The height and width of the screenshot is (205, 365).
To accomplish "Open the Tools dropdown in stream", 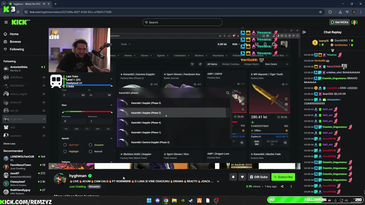I will click(125, 44).
